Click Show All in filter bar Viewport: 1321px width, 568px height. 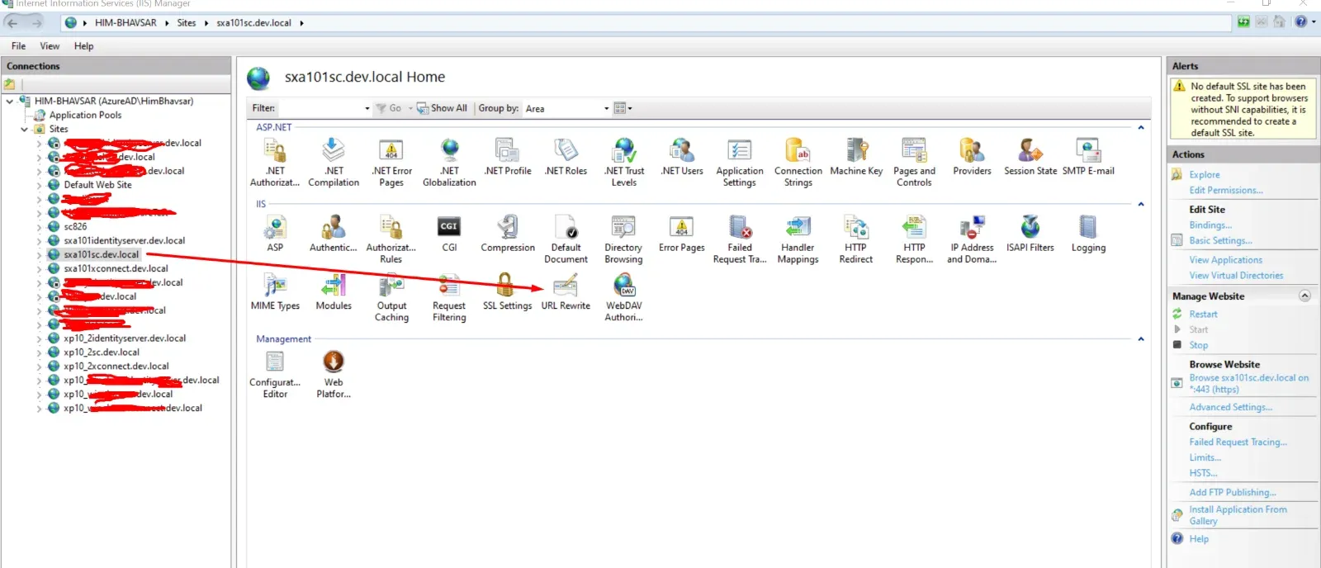point(442,108)
